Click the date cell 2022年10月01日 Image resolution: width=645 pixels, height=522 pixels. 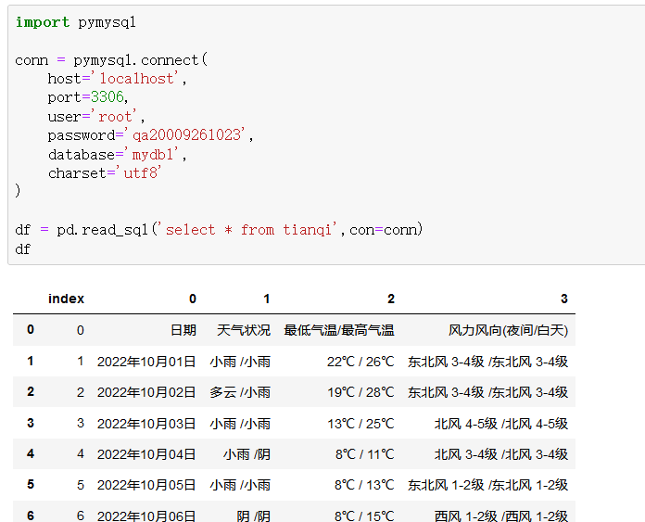(x=146, y=362)
